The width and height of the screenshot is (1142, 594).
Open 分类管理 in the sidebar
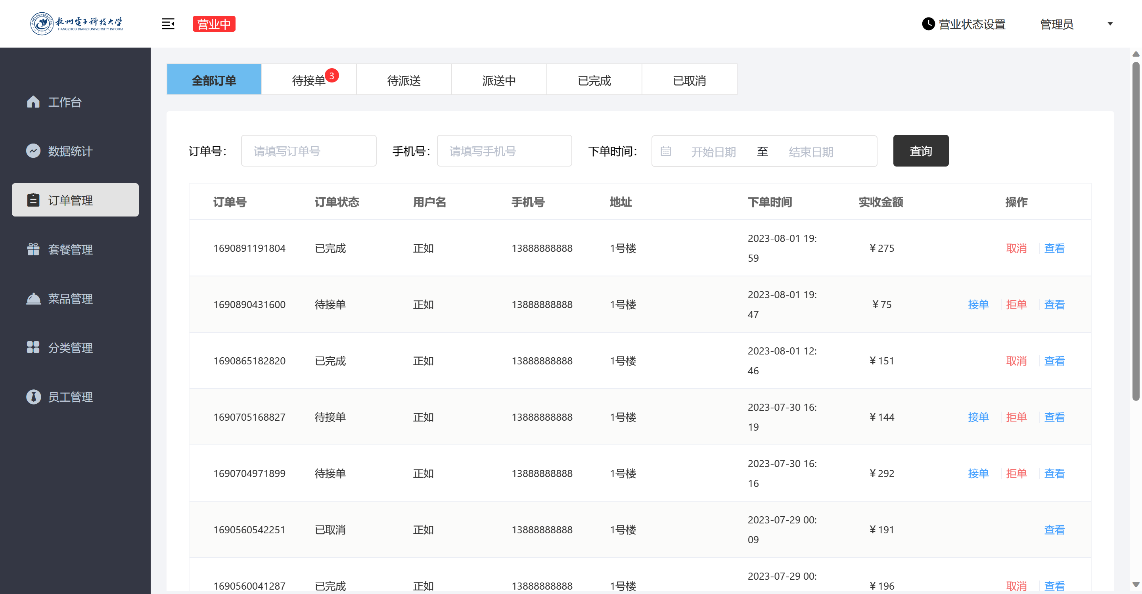pos(75,347)
